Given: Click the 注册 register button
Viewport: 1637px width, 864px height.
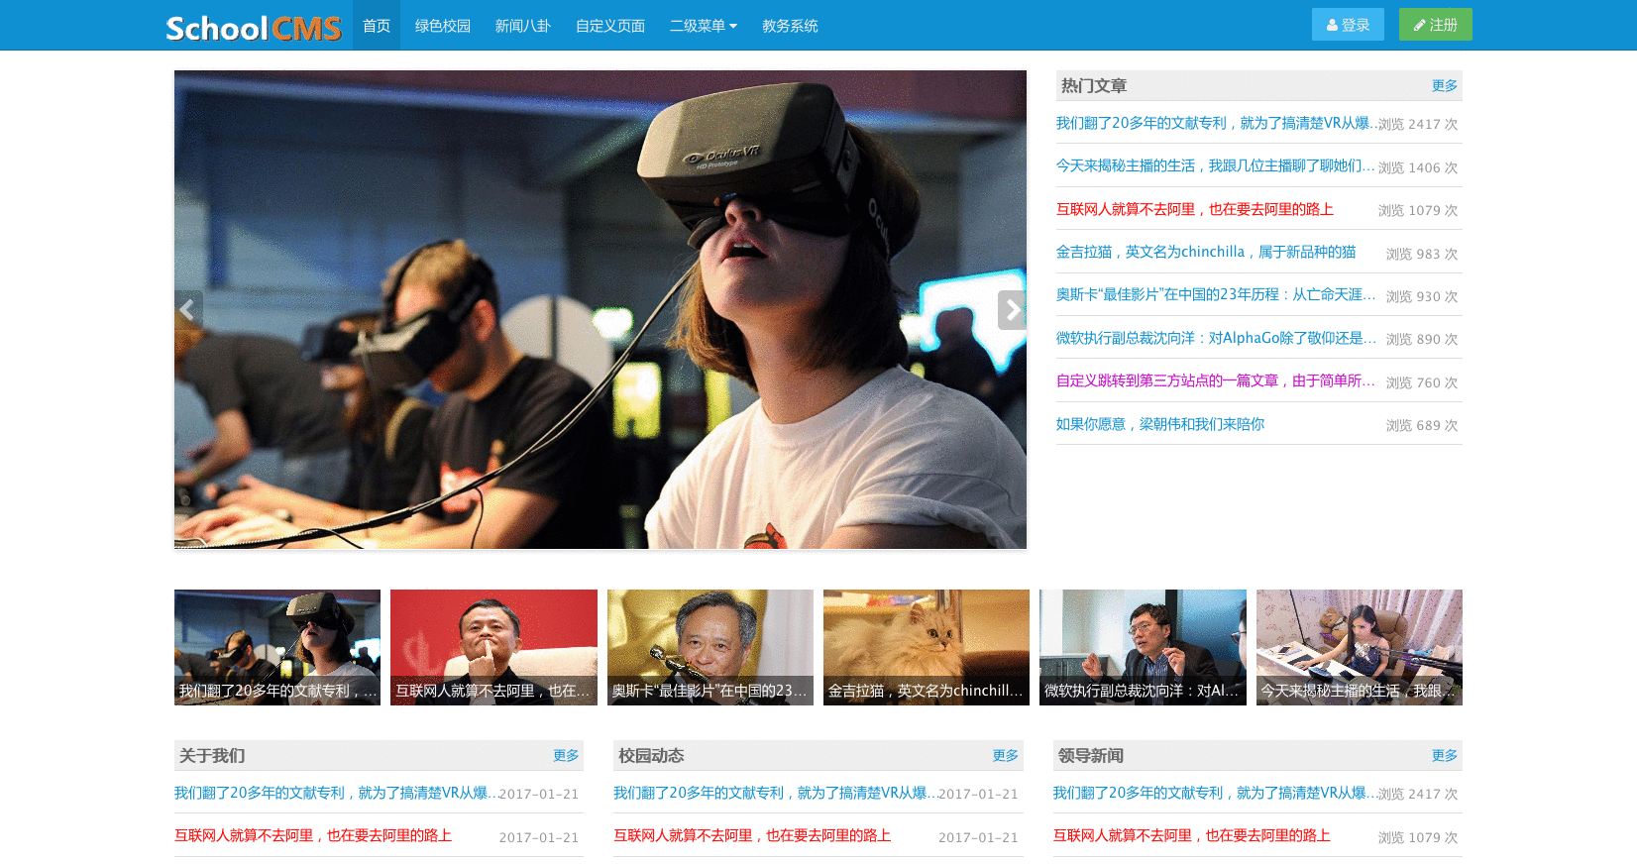Looking at the screenshot, I should click(1436, 25).
